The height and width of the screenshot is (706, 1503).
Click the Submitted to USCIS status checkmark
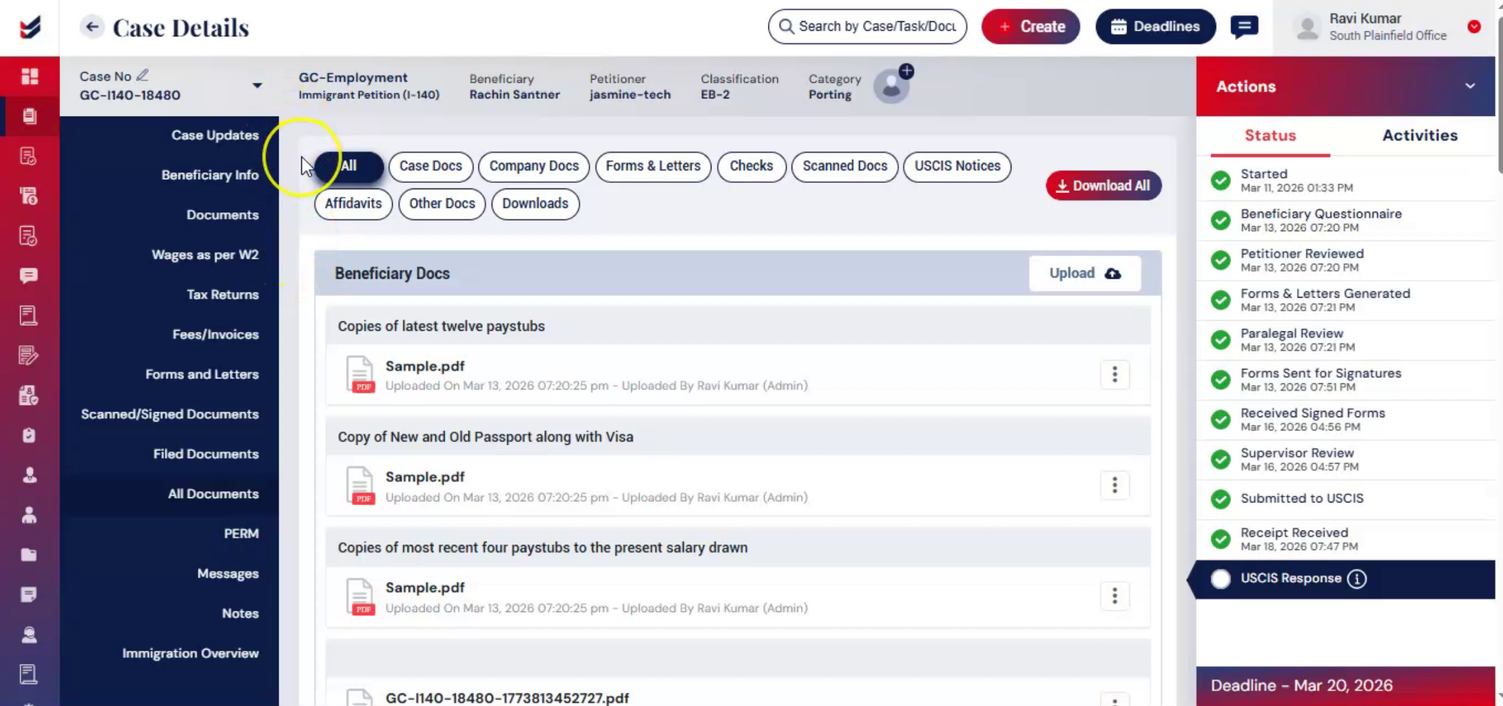tap(1221, 499)
